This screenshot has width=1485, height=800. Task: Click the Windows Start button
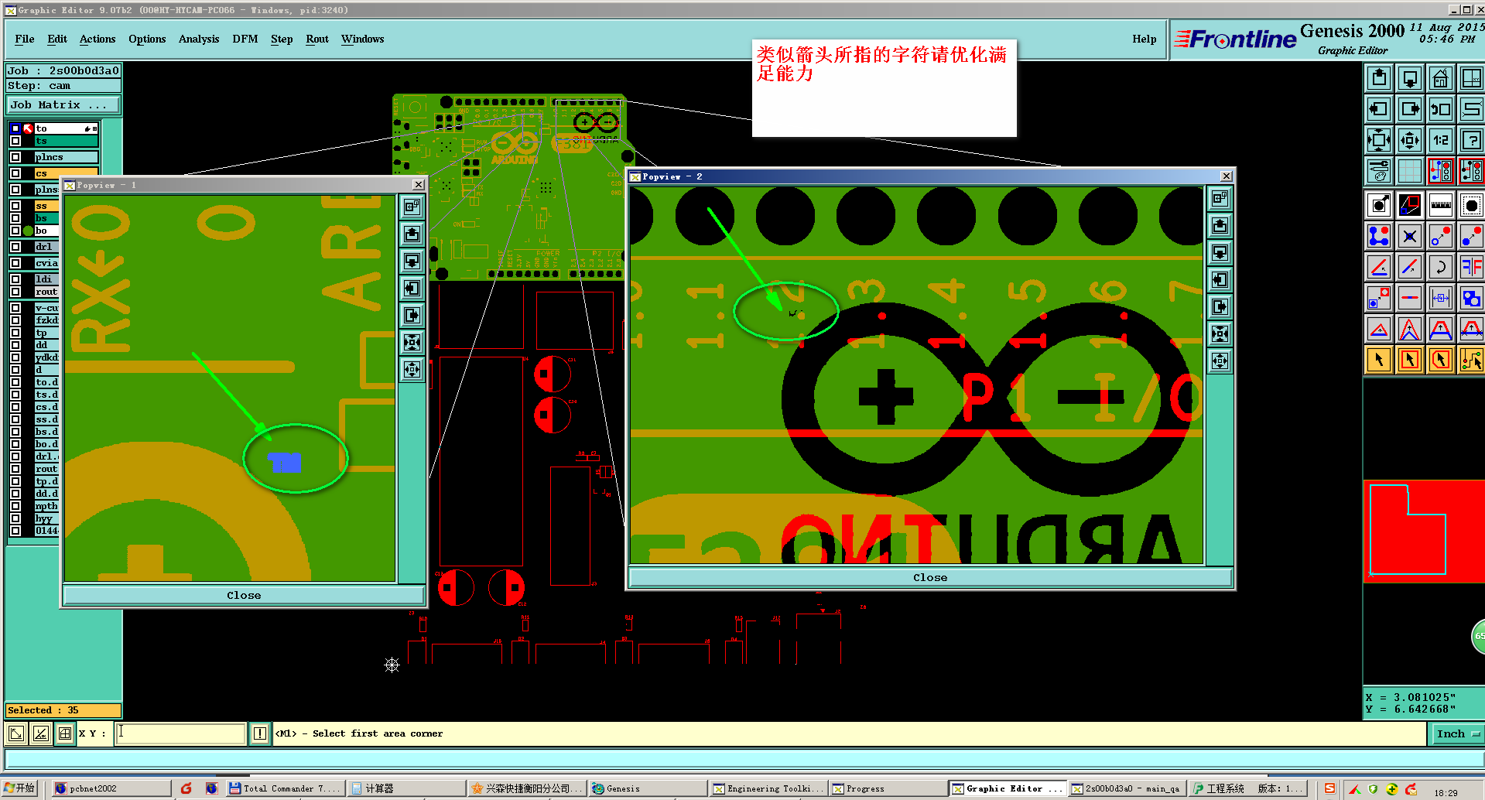[x=20, y=788]
